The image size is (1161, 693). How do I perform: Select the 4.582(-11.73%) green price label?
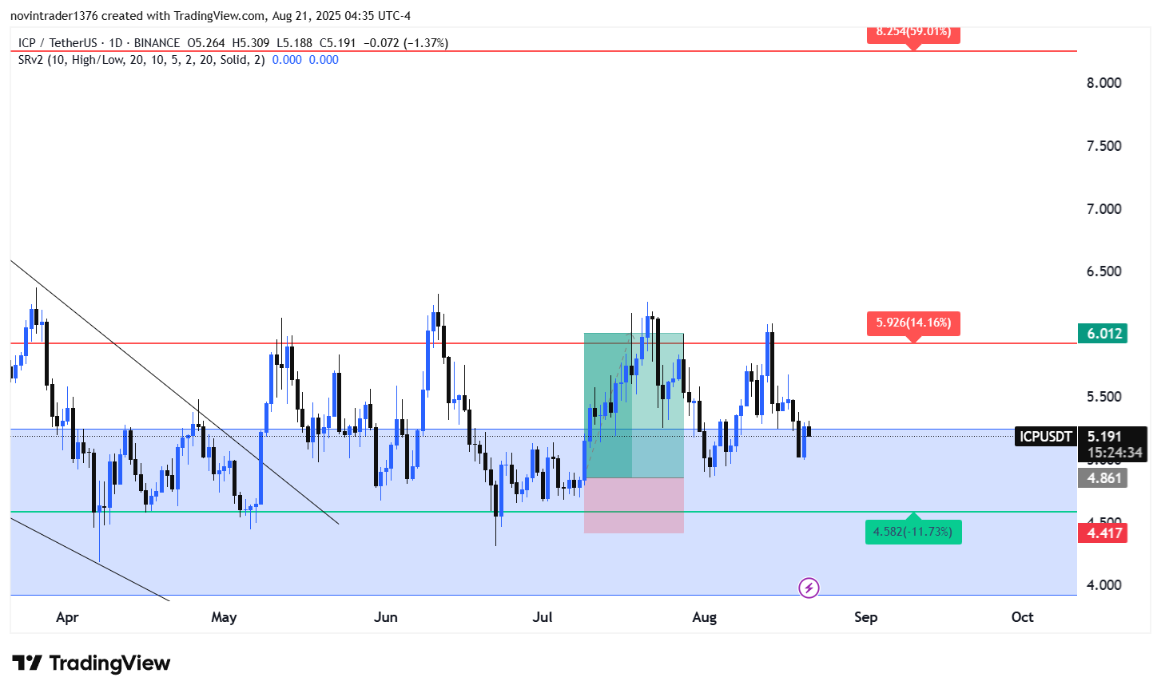(x=913, y=532)
